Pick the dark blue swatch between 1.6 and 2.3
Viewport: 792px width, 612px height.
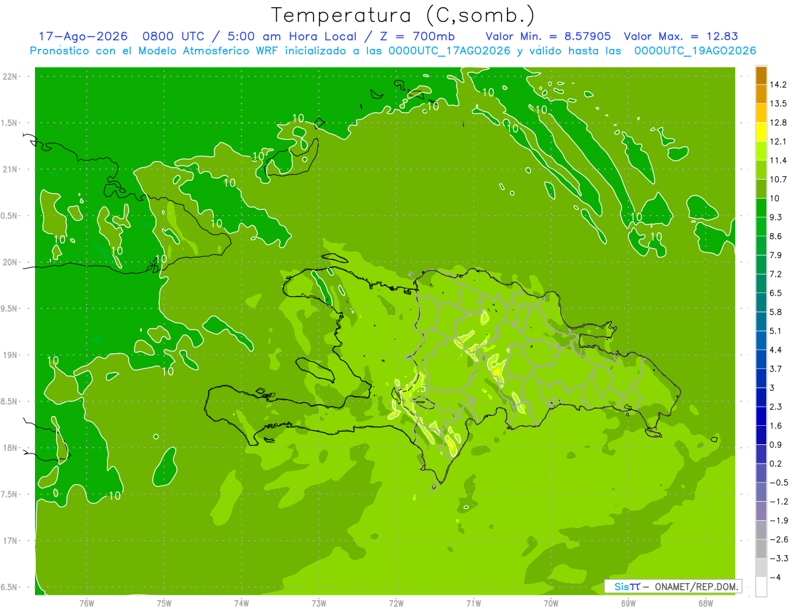(761, 417)
